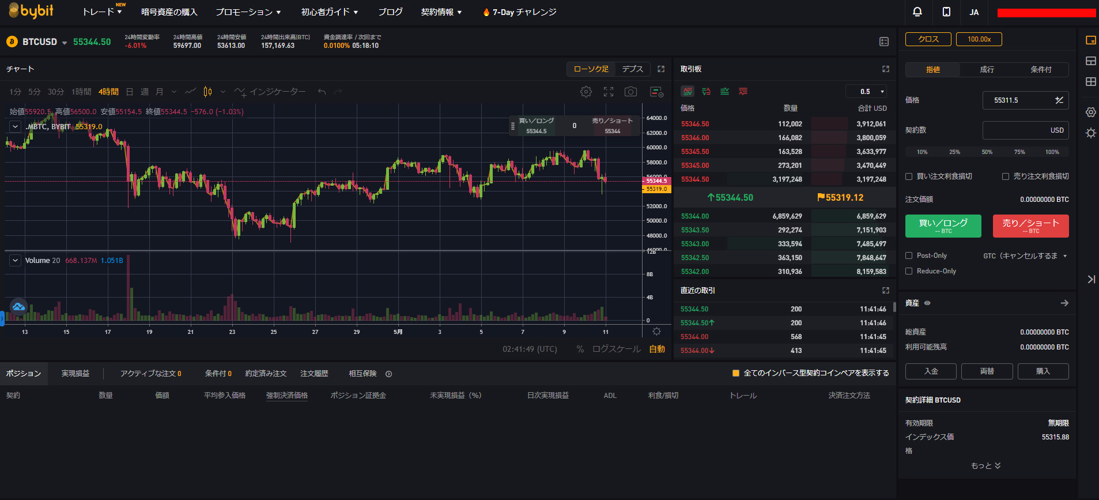Open the order book 0.5 grouping dropdown
Image resolution: width=1099 pixels, height=500 pixels.
(x=866, y=91)
